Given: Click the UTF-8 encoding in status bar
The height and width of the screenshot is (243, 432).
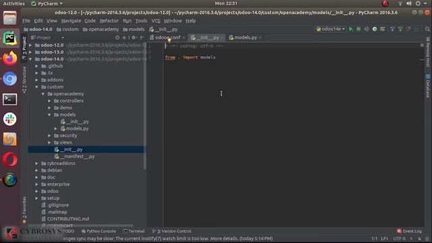Looking at the screenshot, I should pos(399,238).
